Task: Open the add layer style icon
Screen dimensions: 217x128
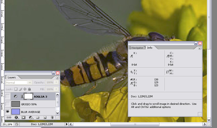Action: 16,117
